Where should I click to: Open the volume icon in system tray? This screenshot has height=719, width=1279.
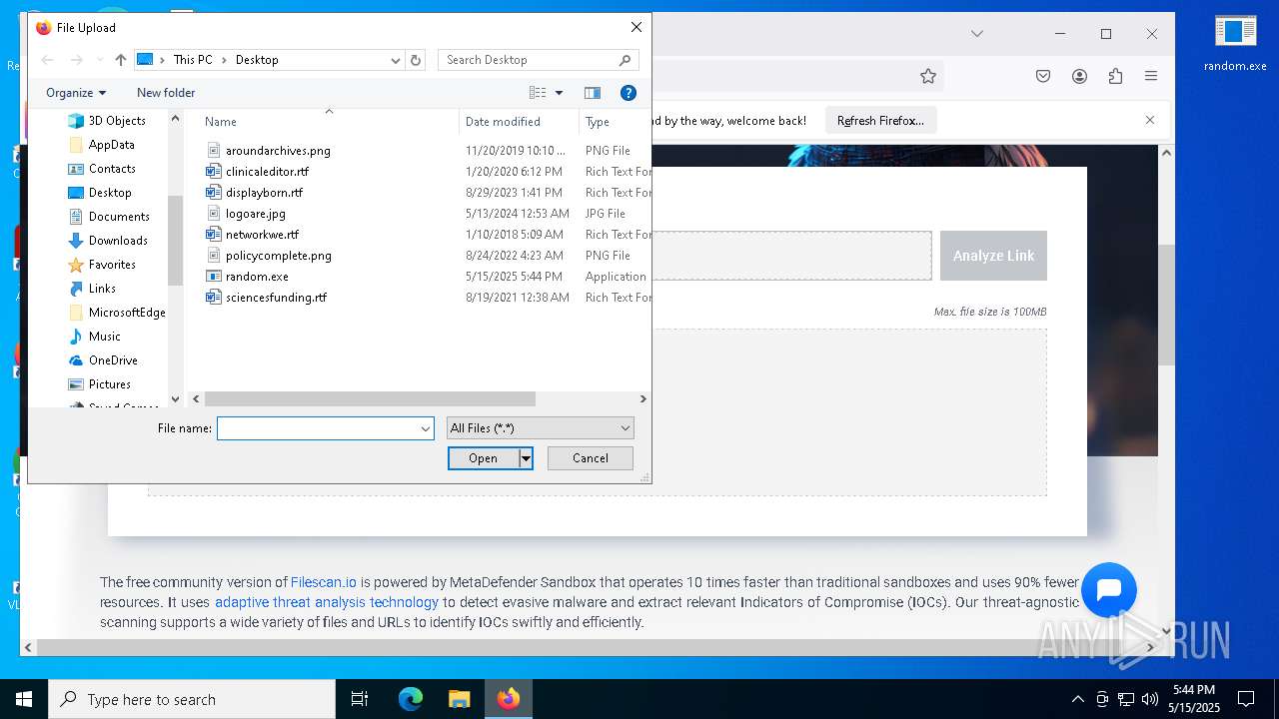[1150, 699]
